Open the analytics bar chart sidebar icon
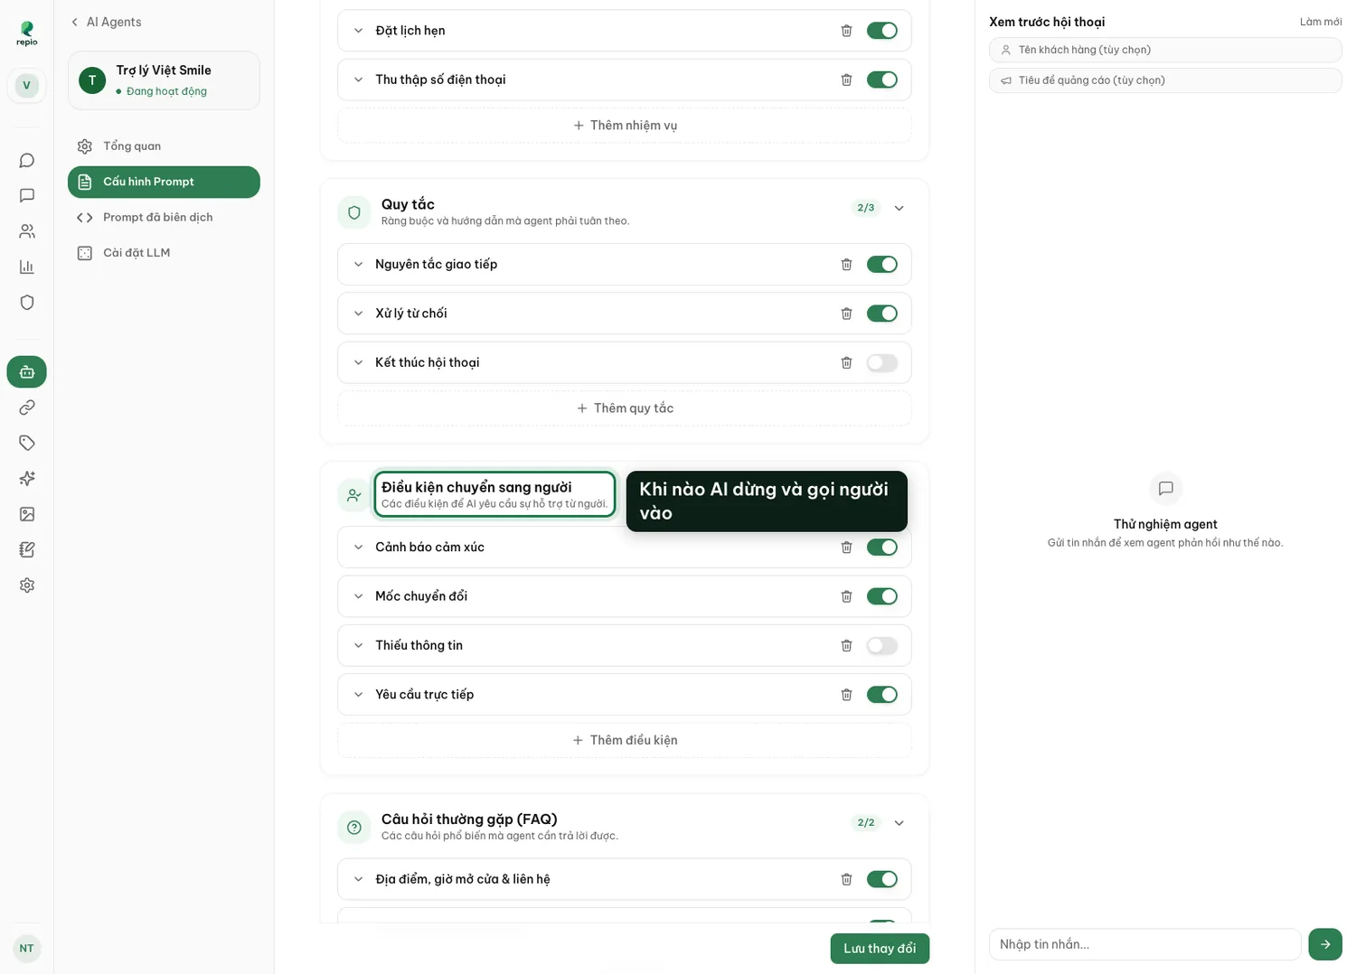Viewport: 1356px width, 974px height. [x=27, y=267]
